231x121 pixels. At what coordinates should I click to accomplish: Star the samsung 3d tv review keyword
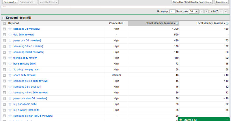pyautogui.click(x=10, y=29)
